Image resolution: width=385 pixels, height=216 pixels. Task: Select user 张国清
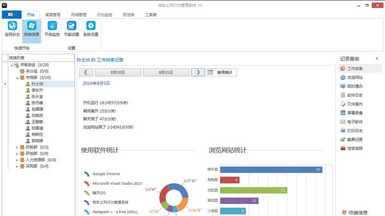[35, 128]
